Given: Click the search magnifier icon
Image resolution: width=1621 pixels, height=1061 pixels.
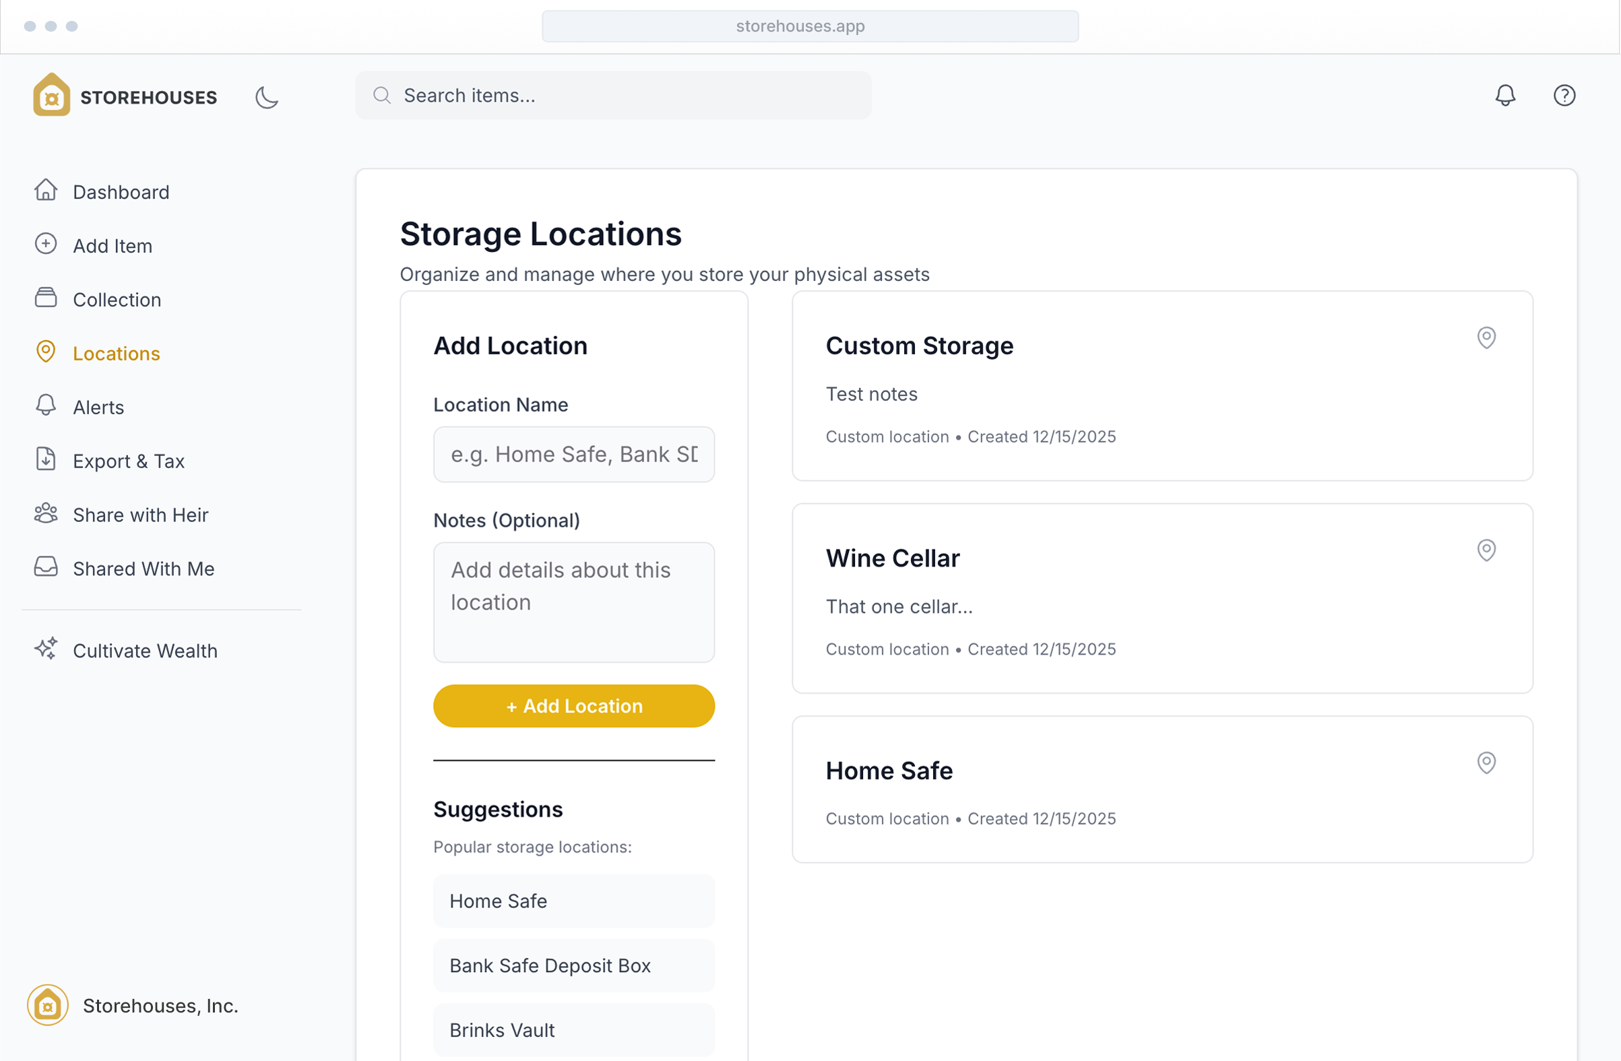Looking at the screenshot, I should [382, 96].
